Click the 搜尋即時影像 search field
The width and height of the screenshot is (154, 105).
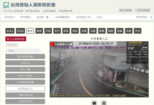coord(143,17)
